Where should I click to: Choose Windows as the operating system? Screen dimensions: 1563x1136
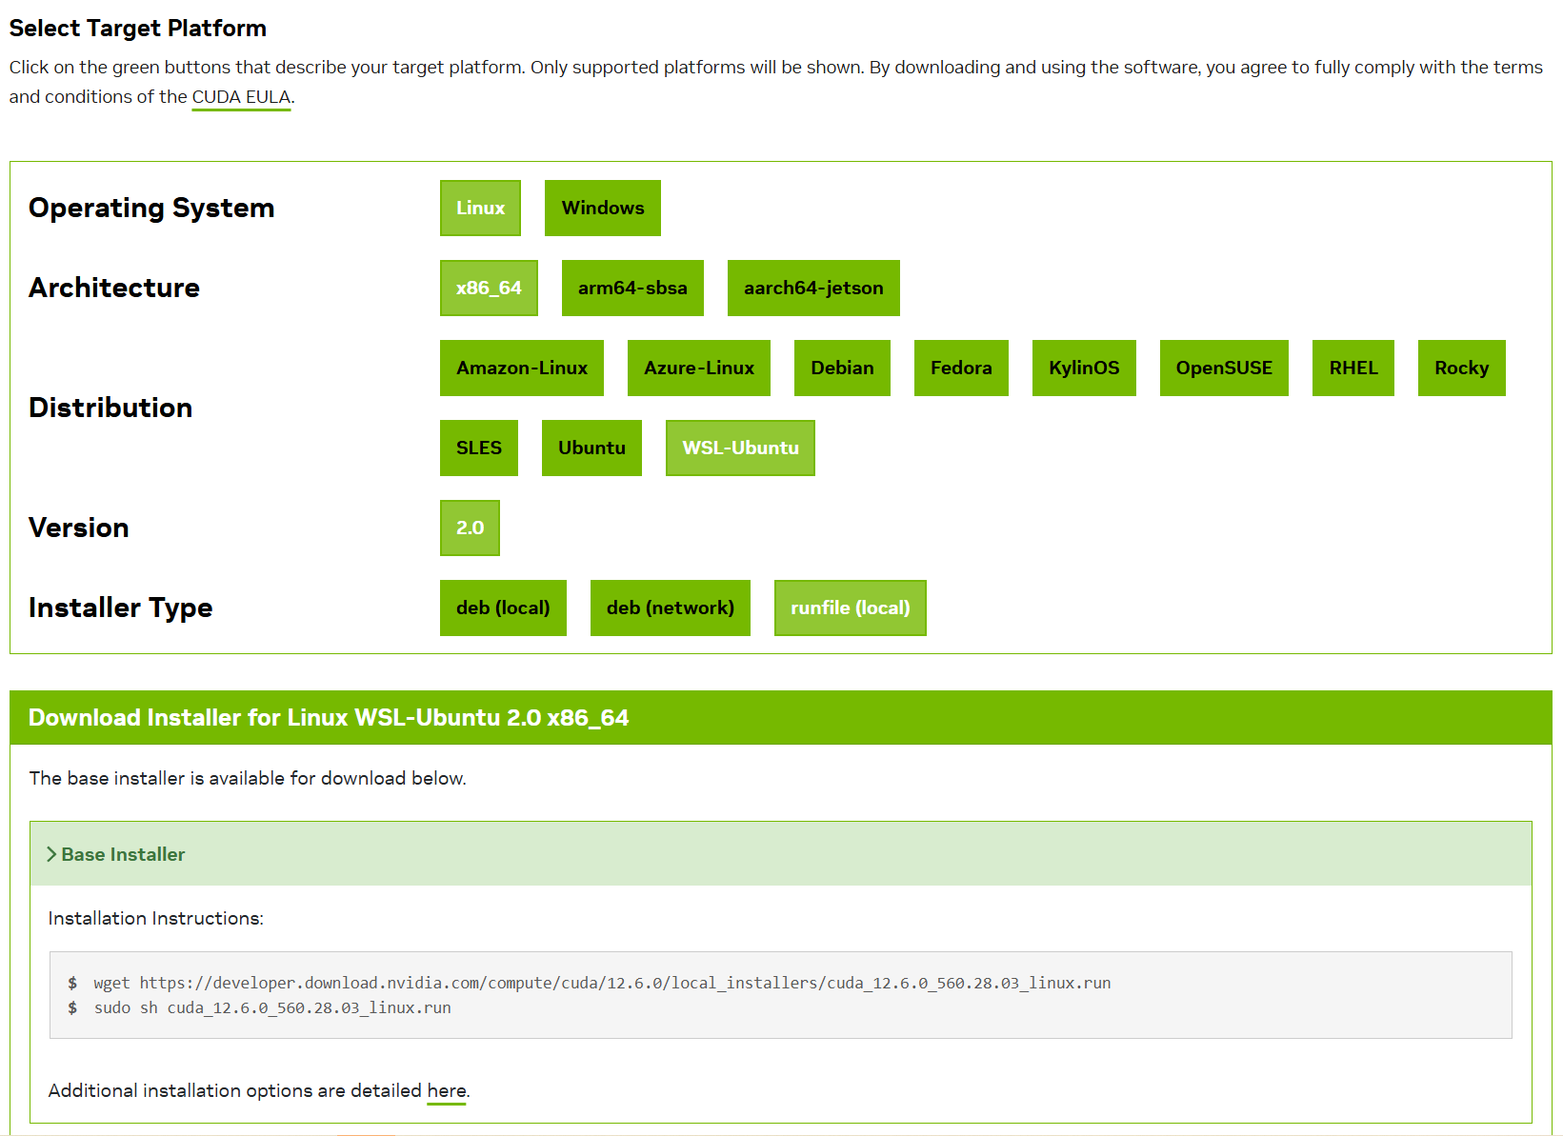click(602, 208)
